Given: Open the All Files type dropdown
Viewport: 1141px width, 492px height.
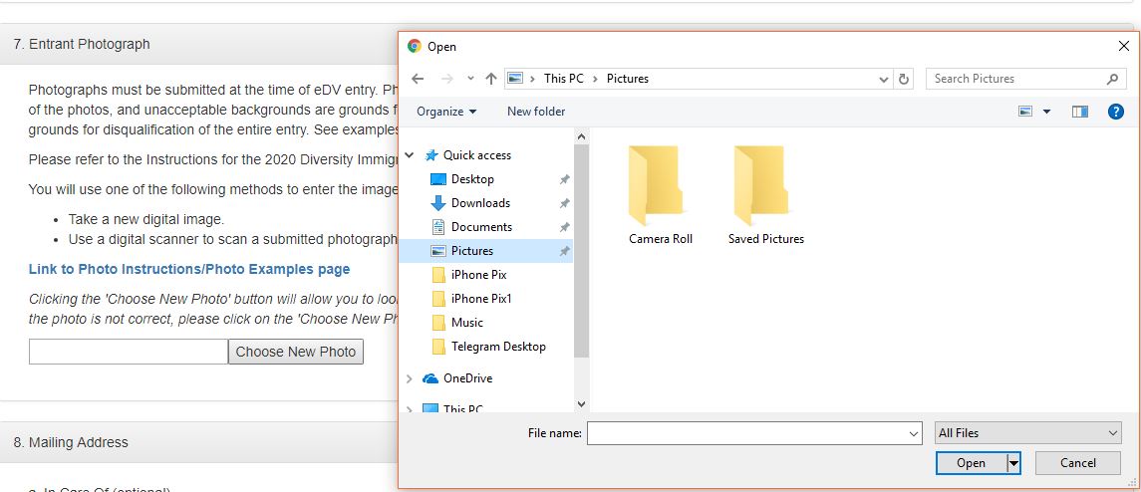Looking at the screenshot, I should [x=1027, y=433].
